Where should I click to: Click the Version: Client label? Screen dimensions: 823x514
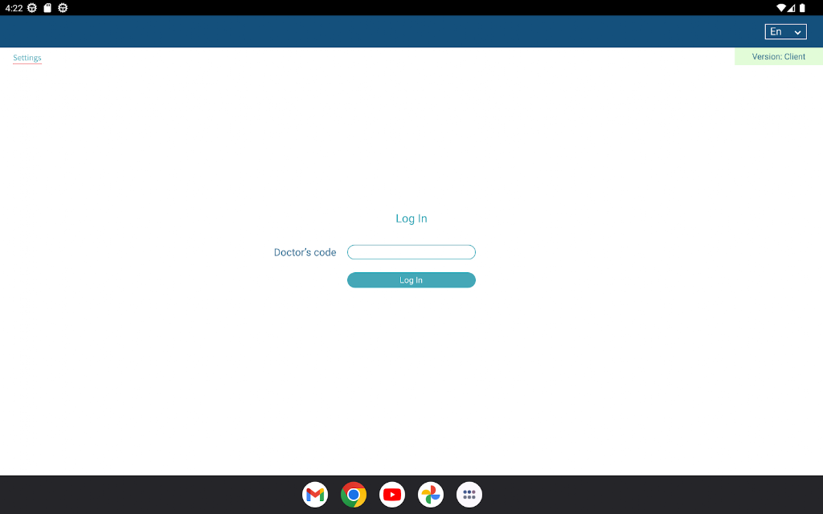click(x=778, y=57)
